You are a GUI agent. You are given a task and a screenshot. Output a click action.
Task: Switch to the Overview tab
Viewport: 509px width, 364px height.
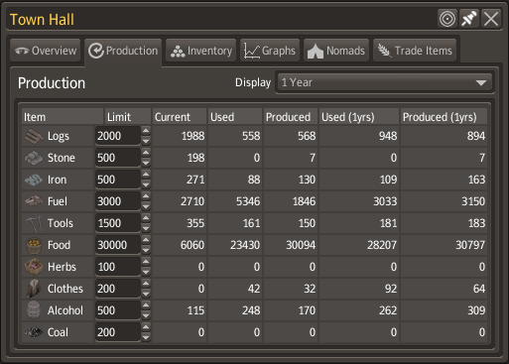46,51
